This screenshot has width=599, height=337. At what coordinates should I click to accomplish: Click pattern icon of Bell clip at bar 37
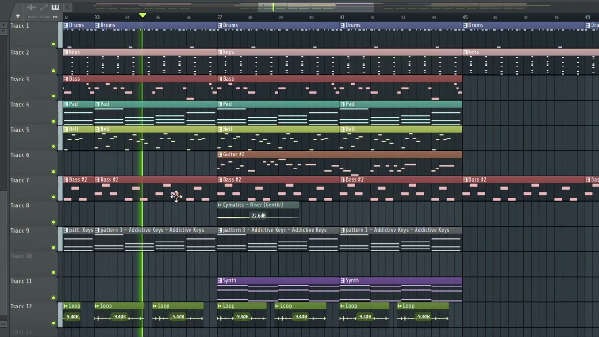[x=220, y=129]
